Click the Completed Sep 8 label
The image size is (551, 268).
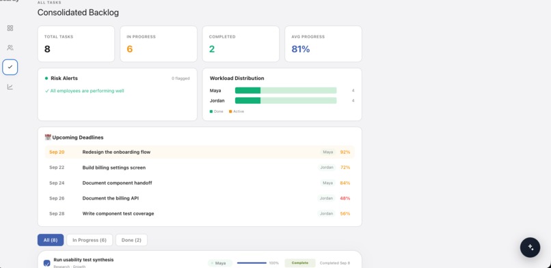pyautogui.click(x=335, y=263)
